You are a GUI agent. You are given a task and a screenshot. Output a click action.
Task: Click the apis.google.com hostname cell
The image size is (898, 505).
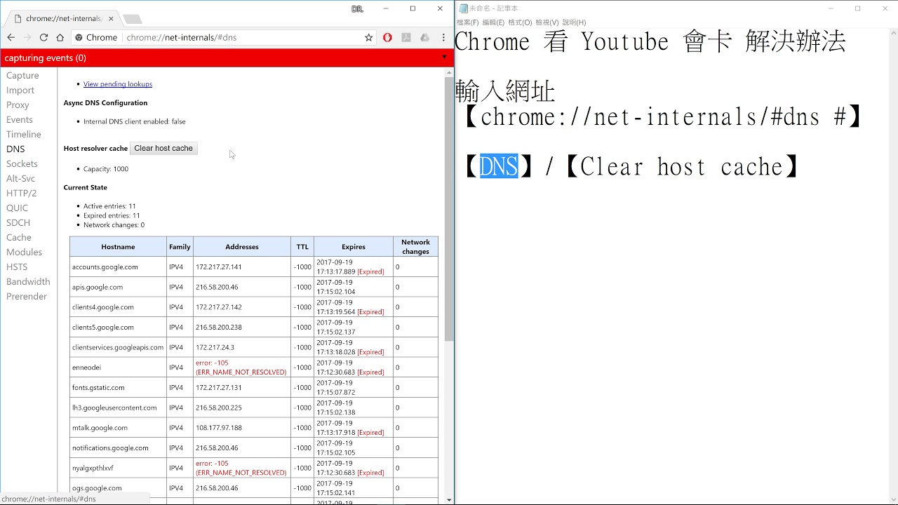click(118, 287)
